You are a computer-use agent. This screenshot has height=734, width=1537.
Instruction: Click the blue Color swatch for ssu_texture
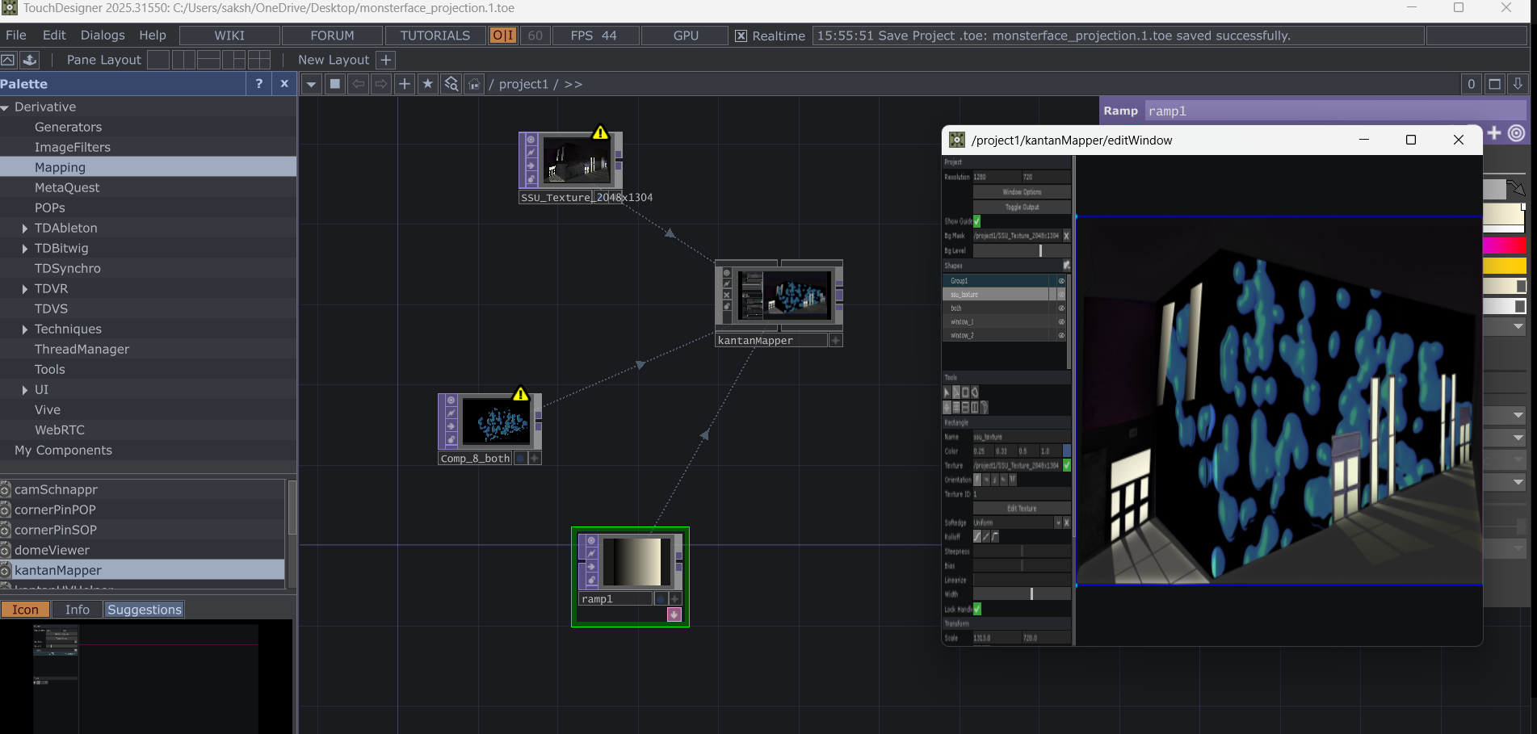[1066, 451]
